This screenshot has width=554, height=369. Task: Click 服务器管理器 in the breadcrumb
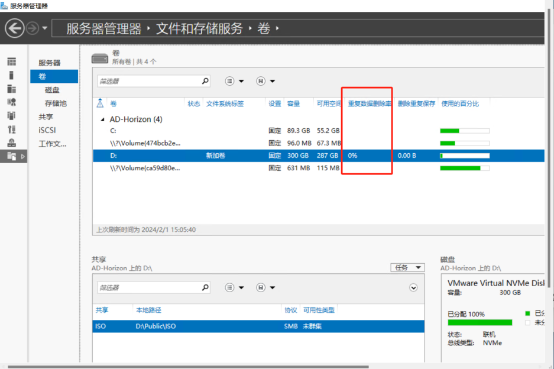[104, 28]
